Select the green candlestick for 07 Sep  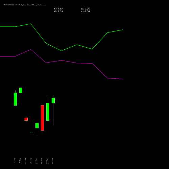(48, 112)
